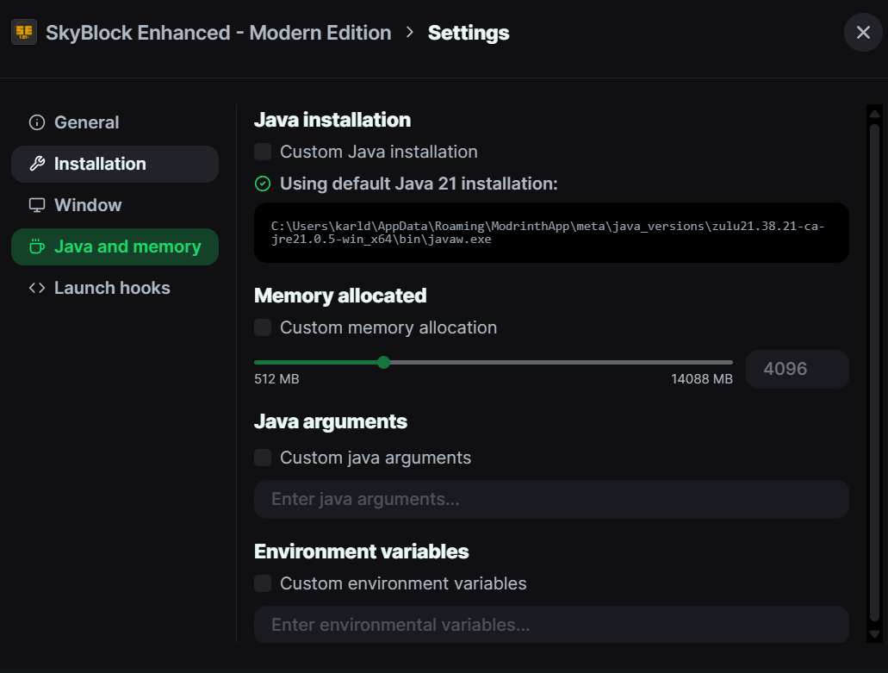The width and height of the screenshot is (888, 673).
Task: Click the vertical scrollbar thumb
Action: 874,373
